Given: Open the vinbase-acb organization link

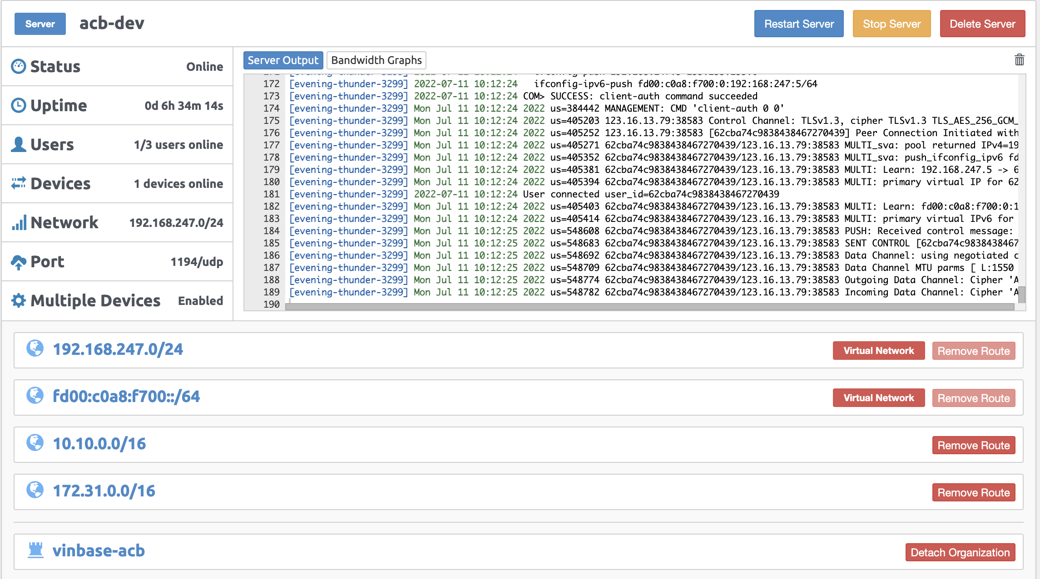Looking at the screenshot, I should click(x=99, y=550).
